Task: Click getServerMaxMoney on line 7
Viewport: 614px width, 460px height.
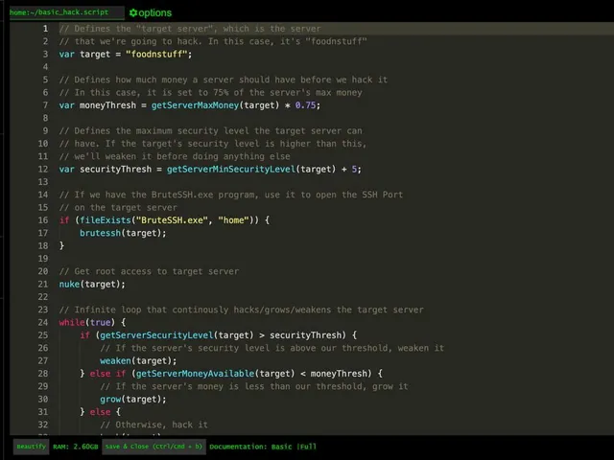Action: click(195, 105)
